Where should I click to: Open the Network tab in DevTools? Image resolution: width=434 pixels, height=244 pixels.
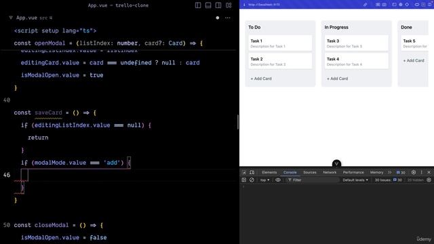[330, 172]
